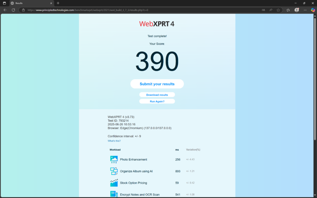Screen dimensions: 317x198
Task: Click Download results button
Action: (157, 95)
